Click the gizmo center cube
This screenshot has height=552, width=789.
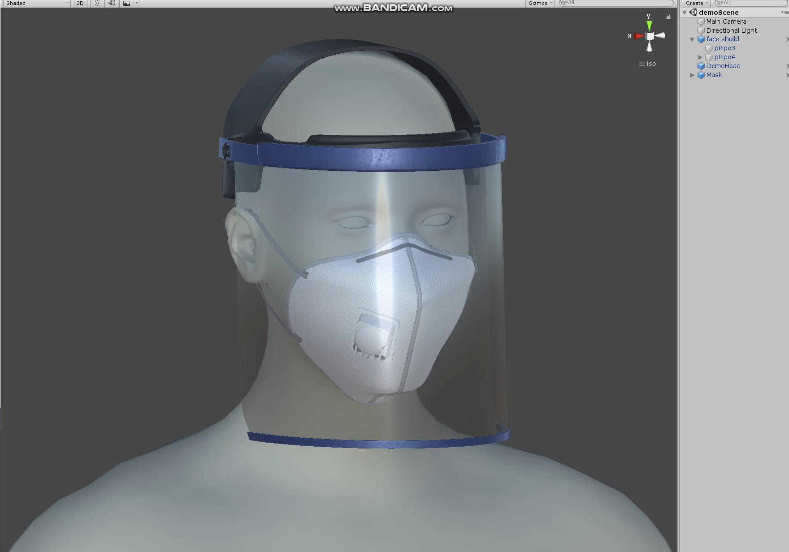(x=650, y=36)
